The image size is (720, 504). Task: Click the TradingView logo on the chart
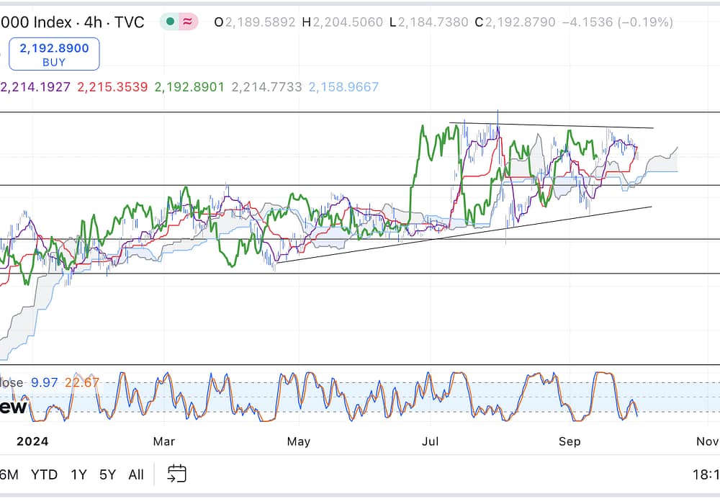coord(13,408)
